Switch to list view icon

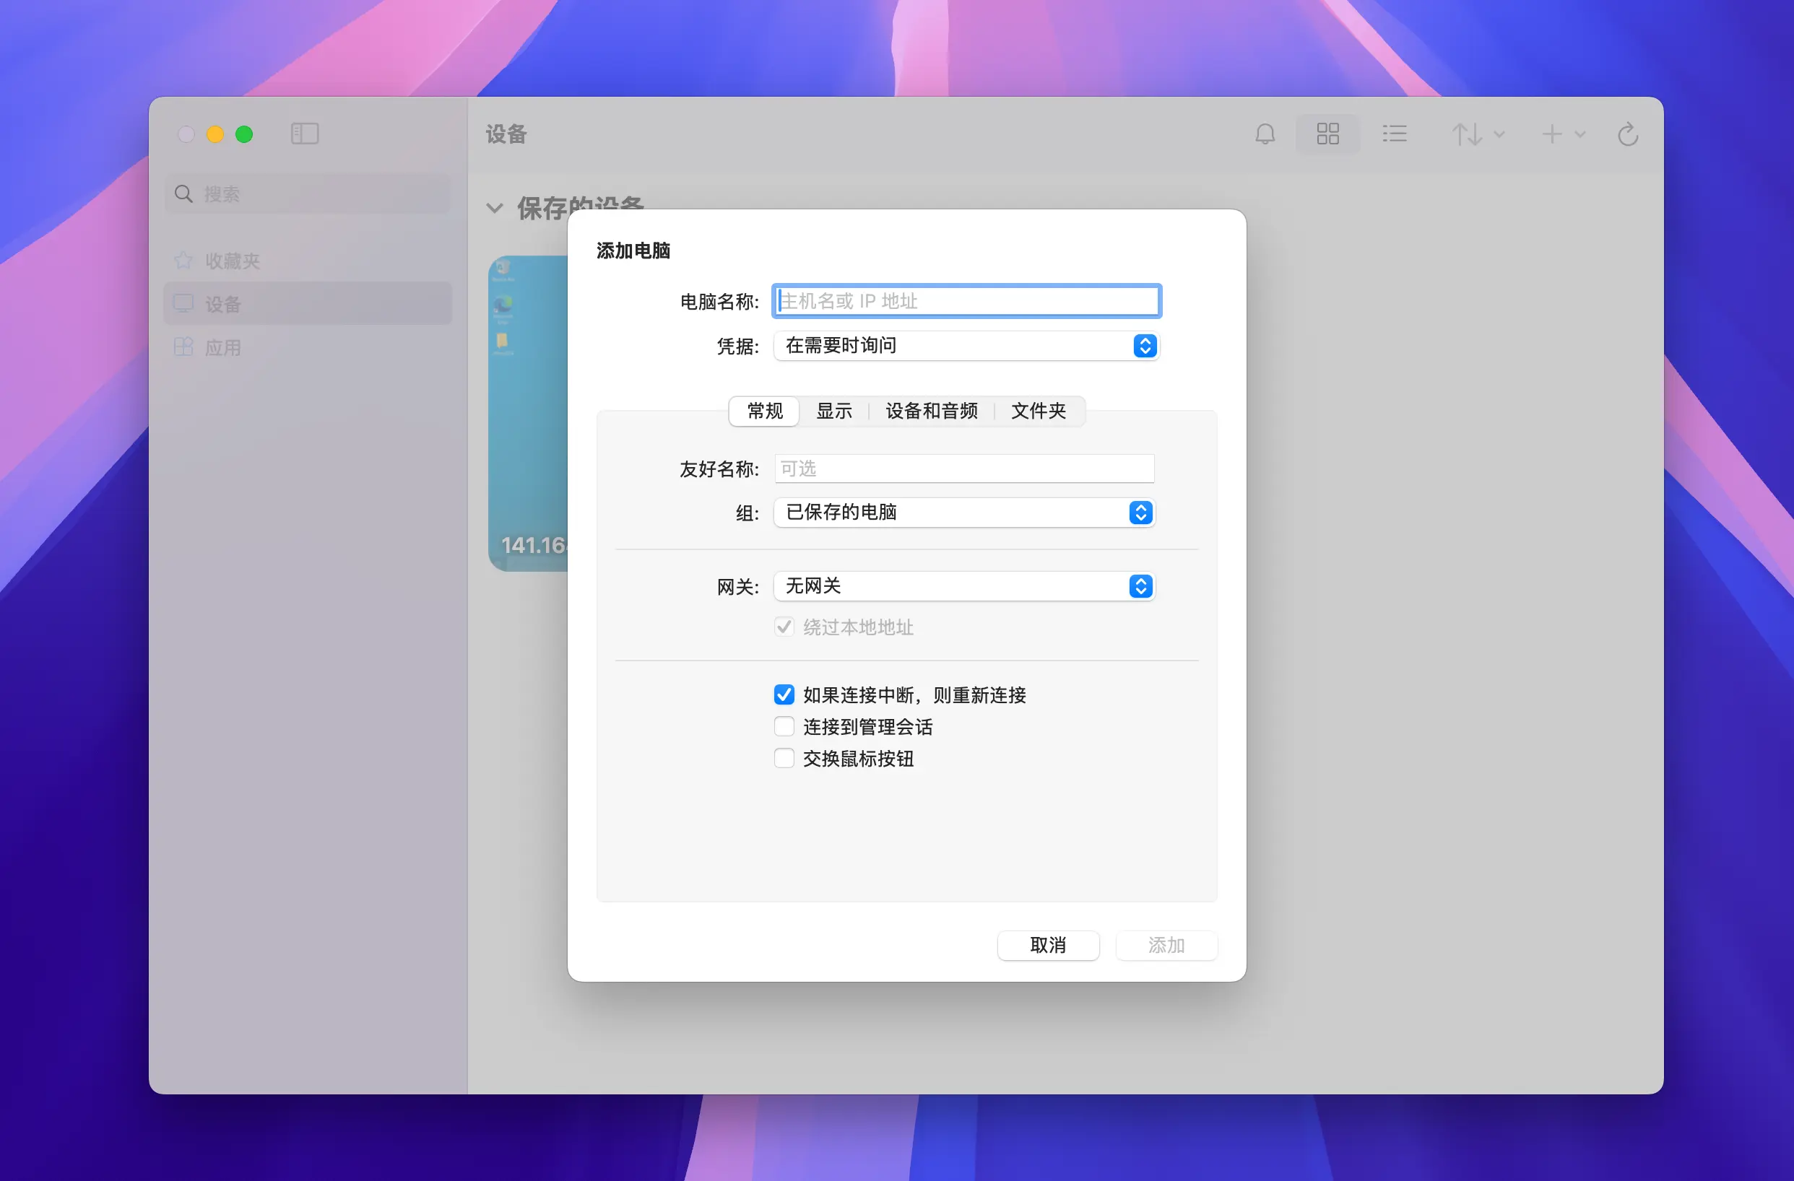click(x=1394, y=134)
